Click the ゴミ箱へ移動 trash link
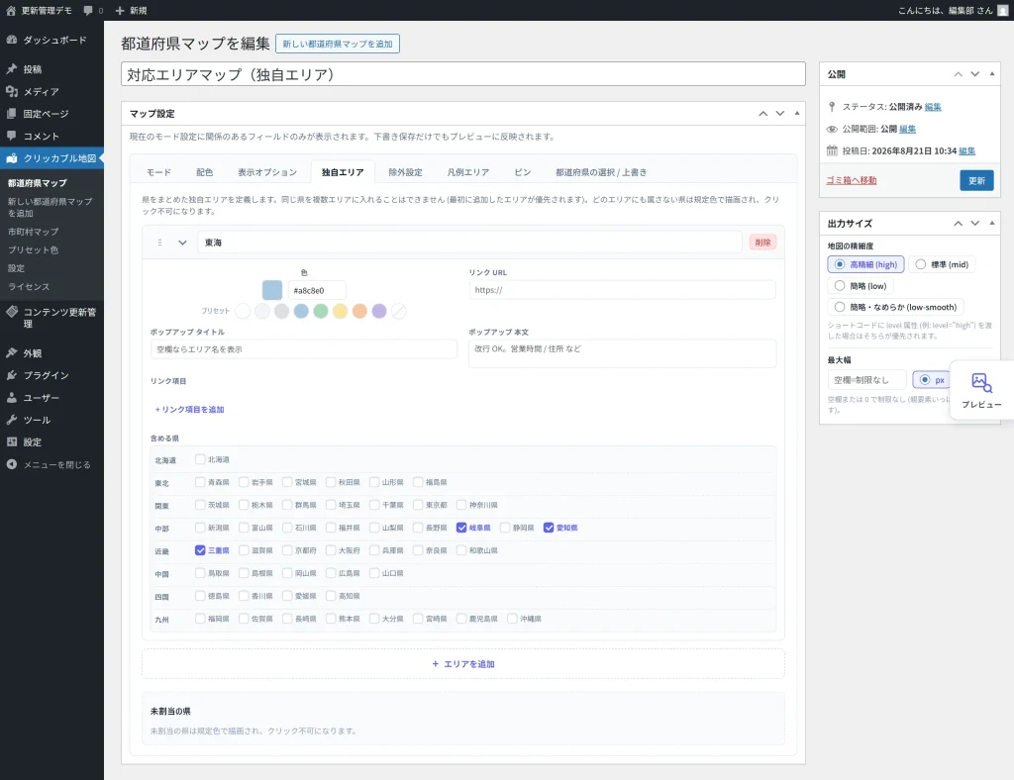This screenshot has height=780, width=1014. pyautogui.click(x=851, y=180)
